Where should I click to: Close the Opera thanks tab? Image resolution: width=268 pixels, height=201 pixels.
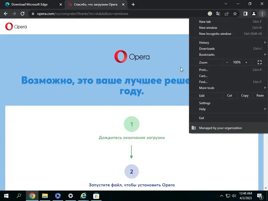pos(123,5)
